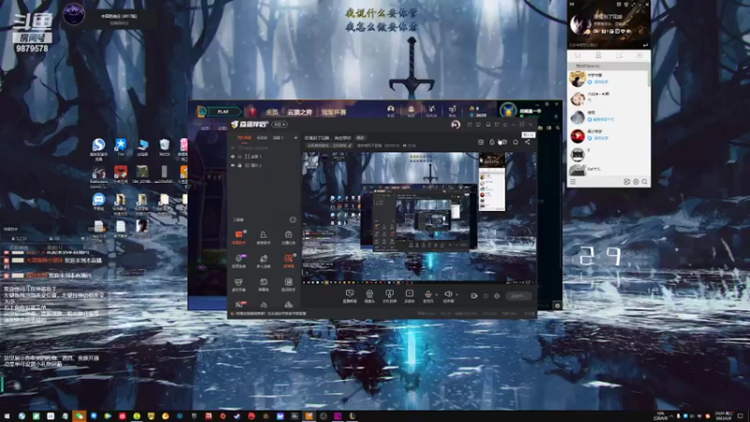The height and width of the screenshot is (422, 750).
Task: Toggle visibility eye of second source layer
Action: [x=232, y=165]
